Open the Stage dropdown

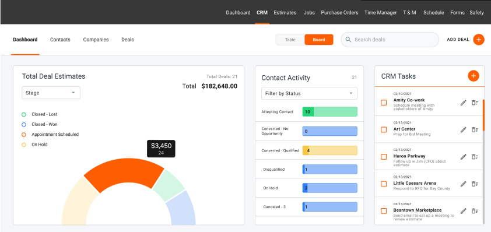pos(51,93)
